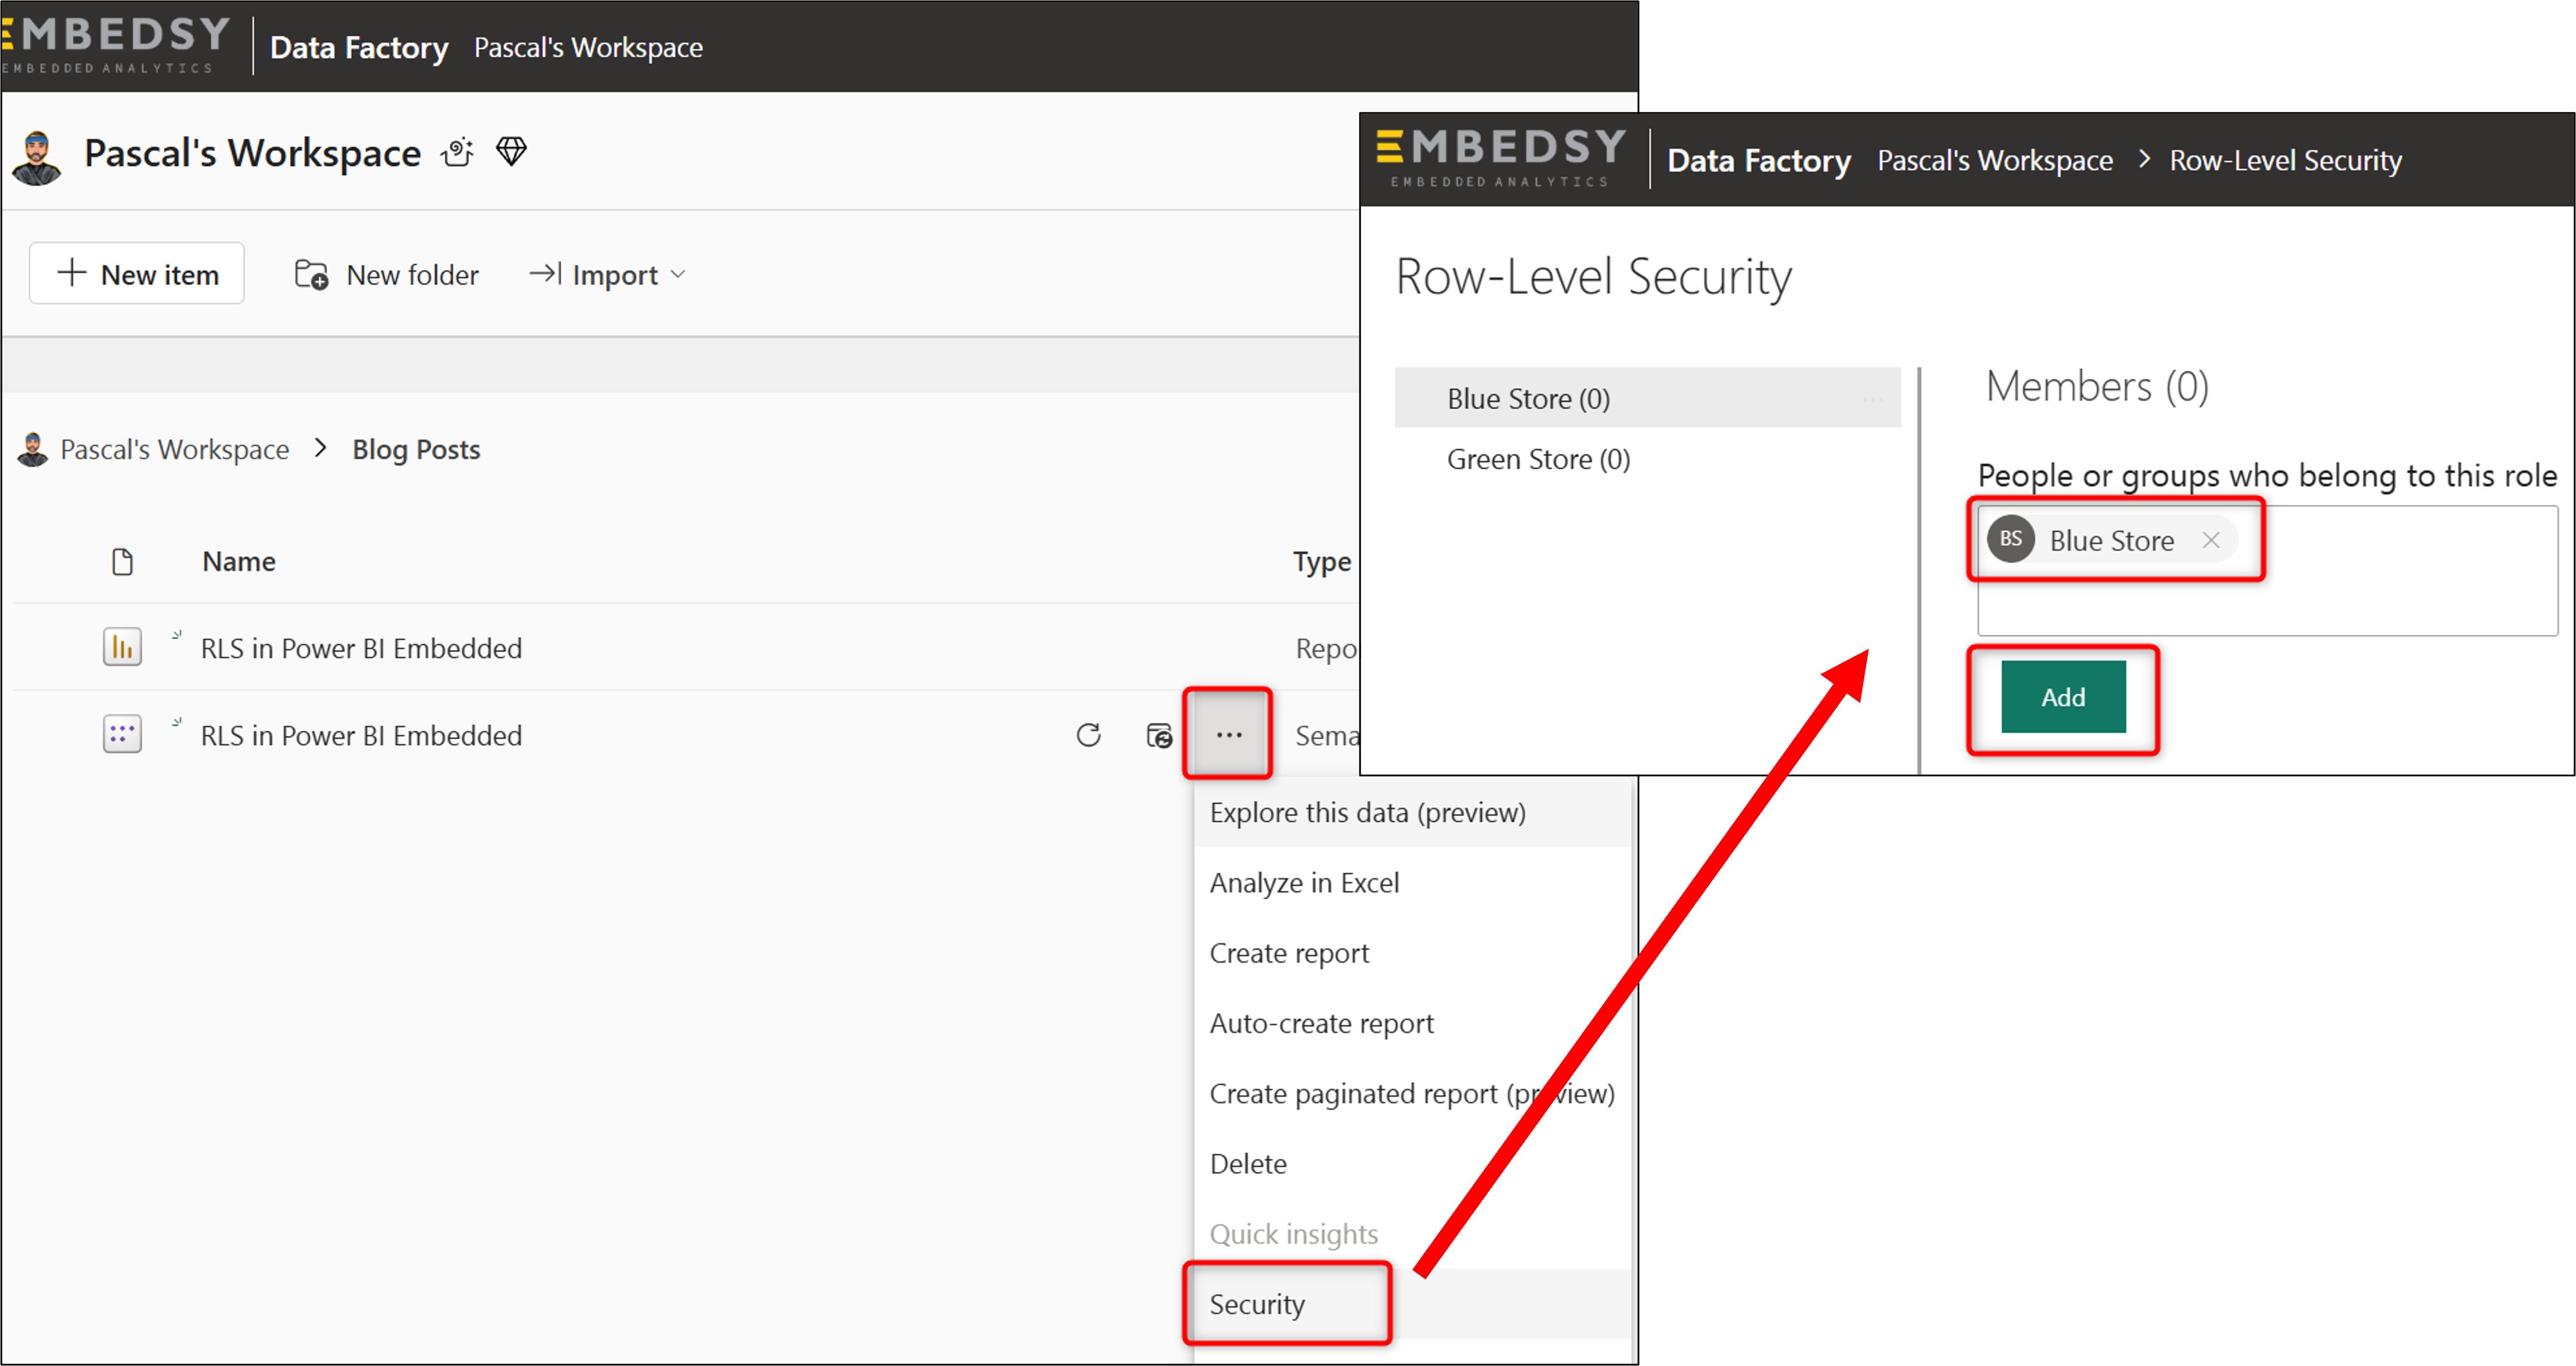Select Delete from the context menu
Image resolution: width=2576 pixels, height=1366 pixels.
click(x=1411, y=1164)
